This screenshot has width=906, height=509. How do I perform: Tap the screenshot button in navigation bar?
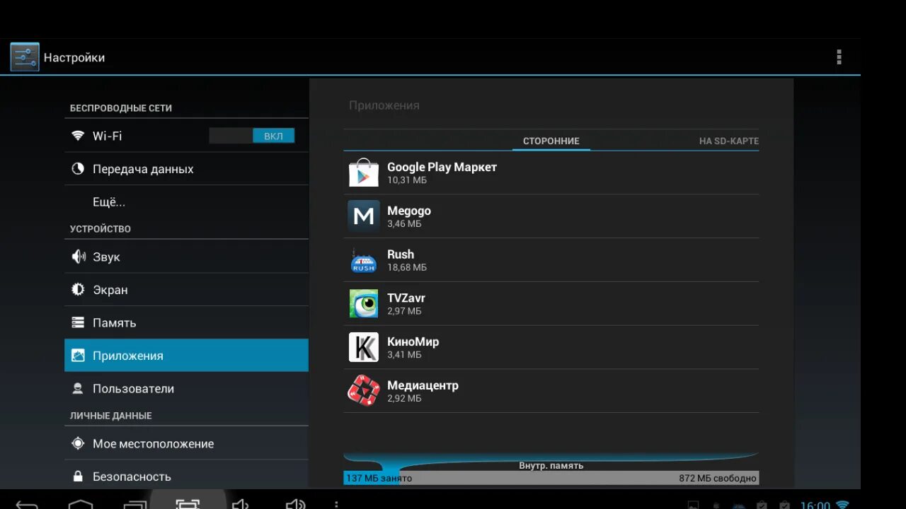pos(188,504)
